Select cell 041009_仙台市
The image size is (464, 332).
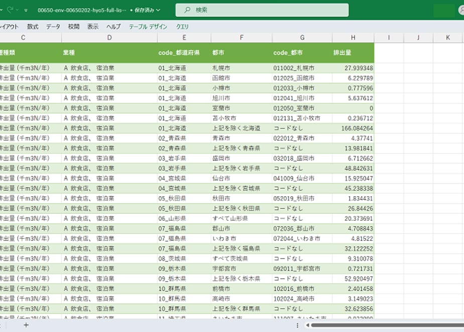pos(302,179)
